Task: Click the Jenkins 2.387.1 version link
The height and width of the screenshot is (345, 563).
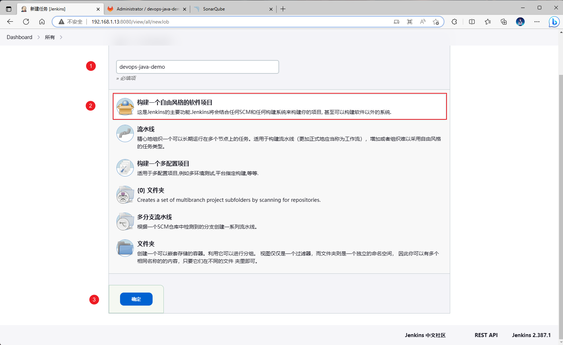Action: [531, 335]
